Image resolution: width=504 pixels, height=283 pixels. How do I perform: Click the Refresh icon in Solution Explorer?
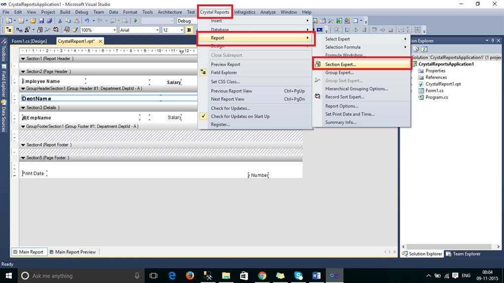click(424, 49)
